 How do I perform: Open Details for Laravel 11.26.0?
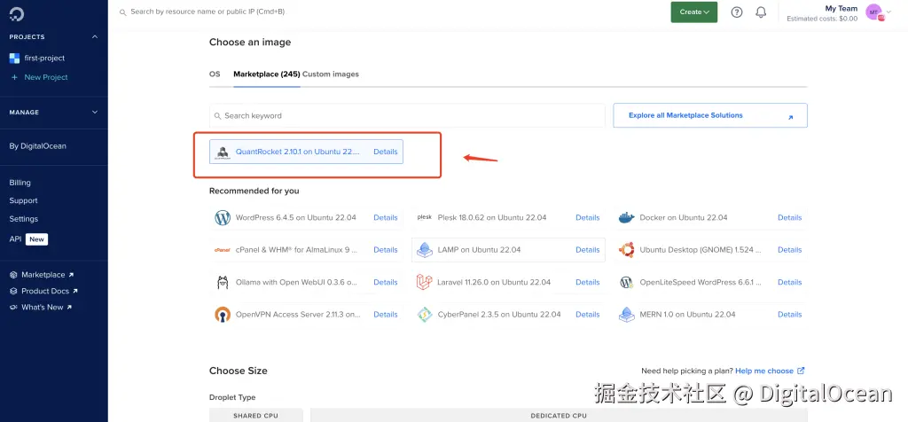(588, 283)
